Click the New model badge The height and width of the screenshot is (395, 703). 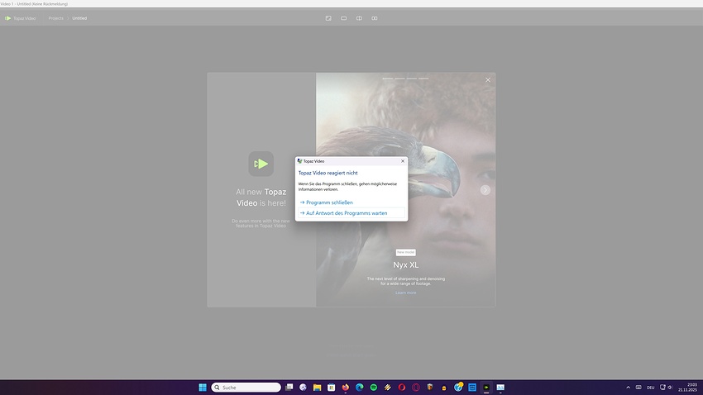[406, 252]
